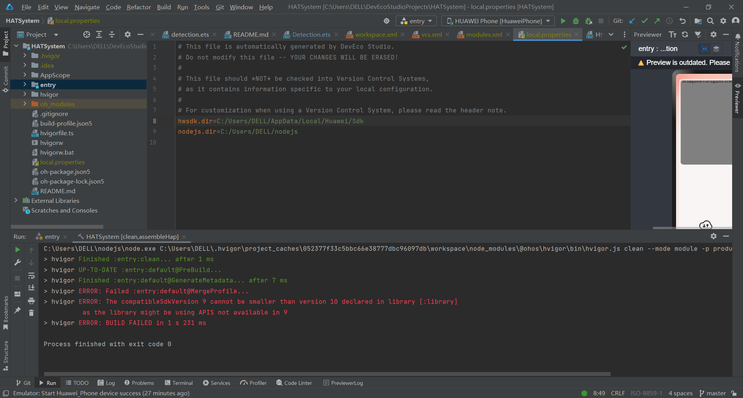Pin the Run tab

click(17, 310)
